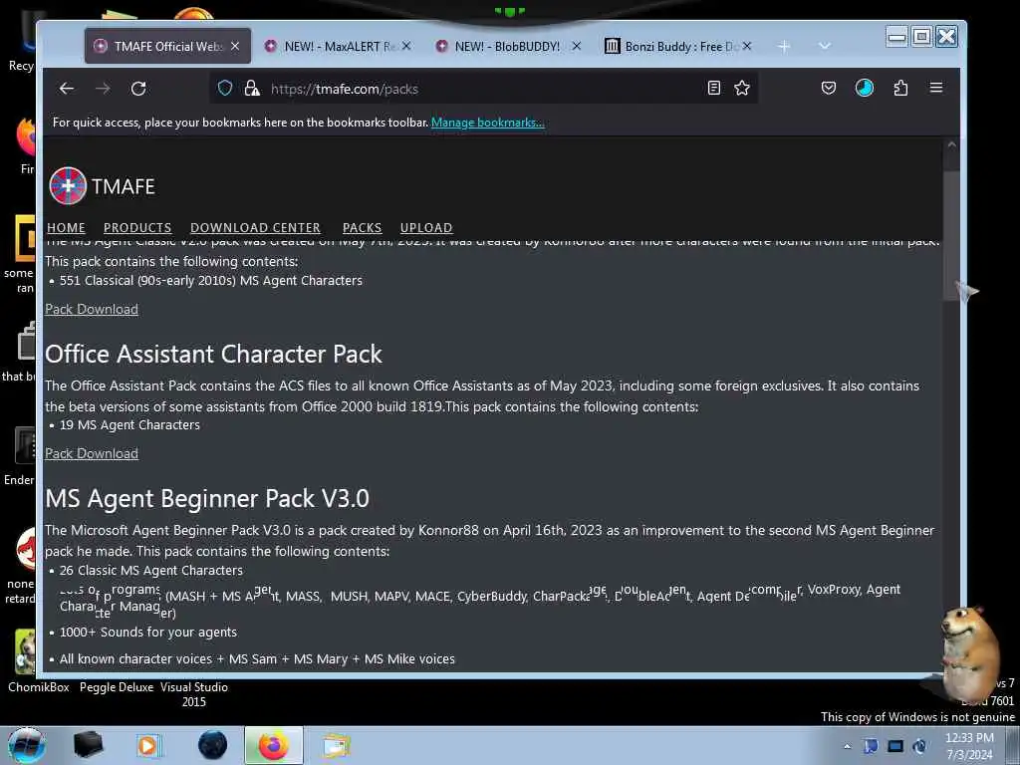1020x765 pixels.
Task: Reload the current page
Action: (x=138, y=89)
